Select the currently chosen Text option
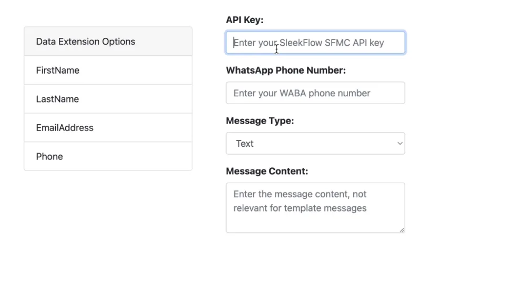This screenshot has height=303, width=524. (244, 143)
